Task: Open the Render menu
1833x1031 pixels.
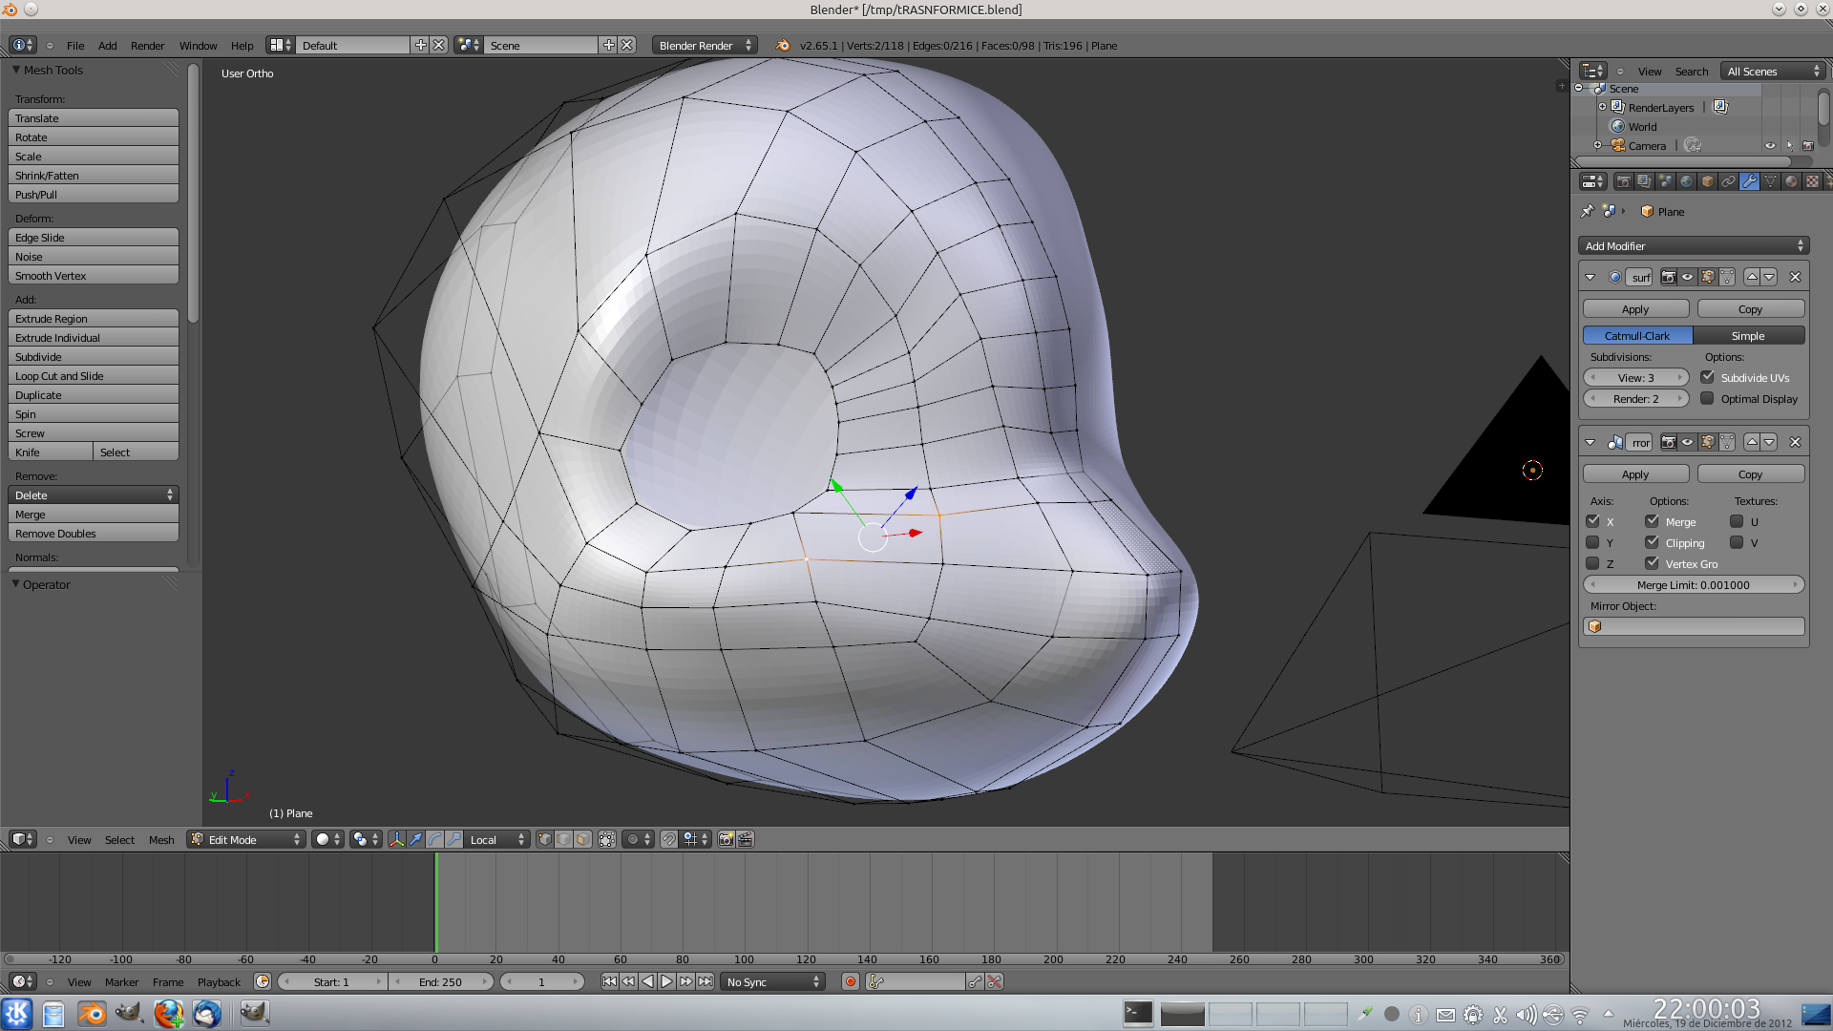Action: click(147, 46)
